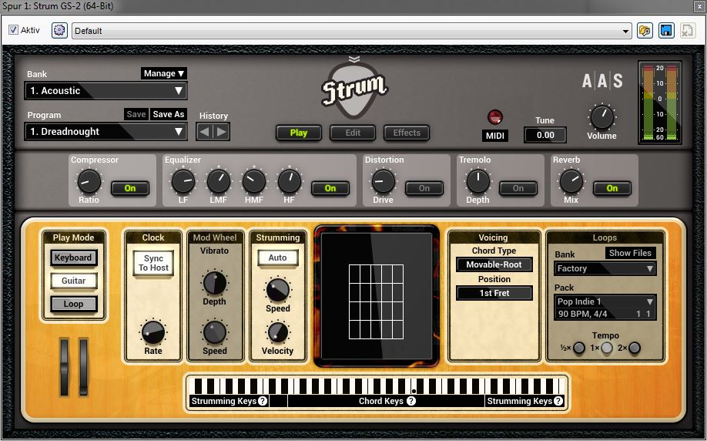Click the pitch bend wheel
Viewport: 707px width, 441px height.
pyautogui.click(x=65, y=367)
